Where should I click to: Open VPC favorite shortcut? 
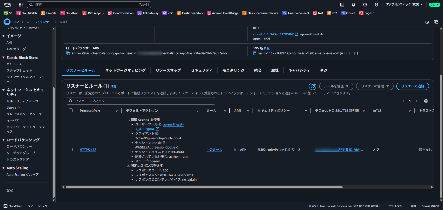pos(168,13)
